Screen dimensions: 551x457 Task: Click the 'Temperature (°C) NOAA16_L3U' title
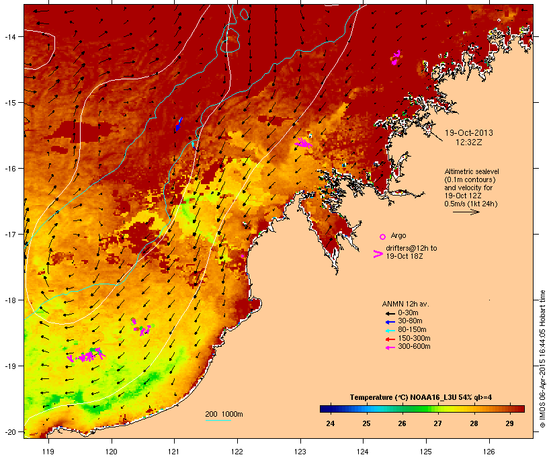tap(404, 398)
